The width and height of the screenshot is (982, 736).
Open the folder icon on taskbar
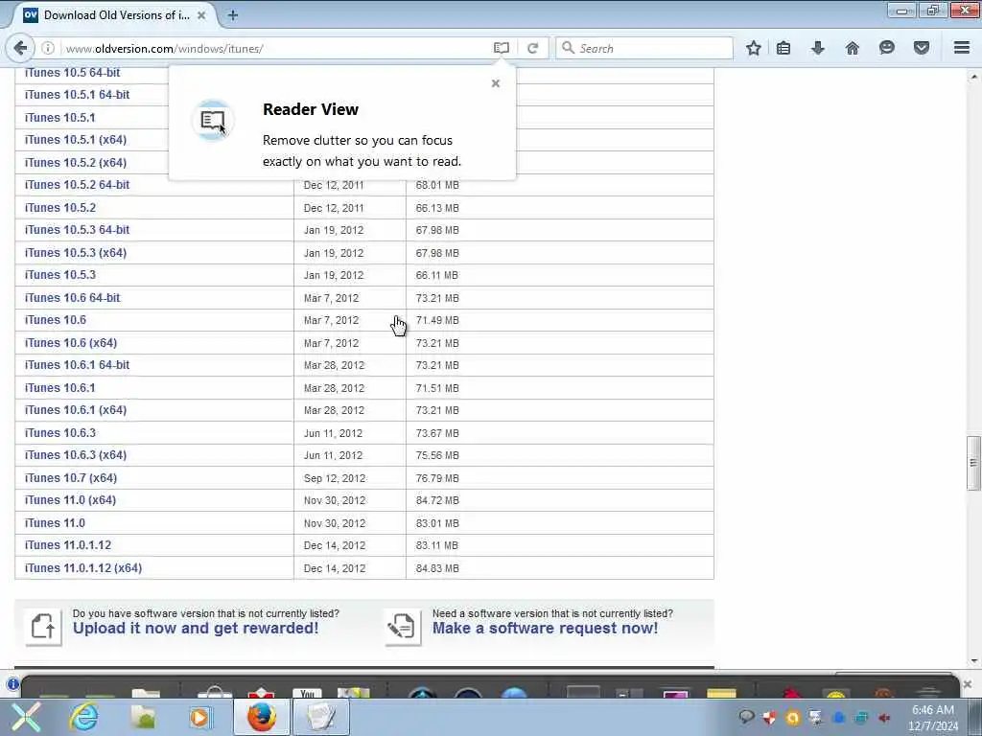coord(144,717)
